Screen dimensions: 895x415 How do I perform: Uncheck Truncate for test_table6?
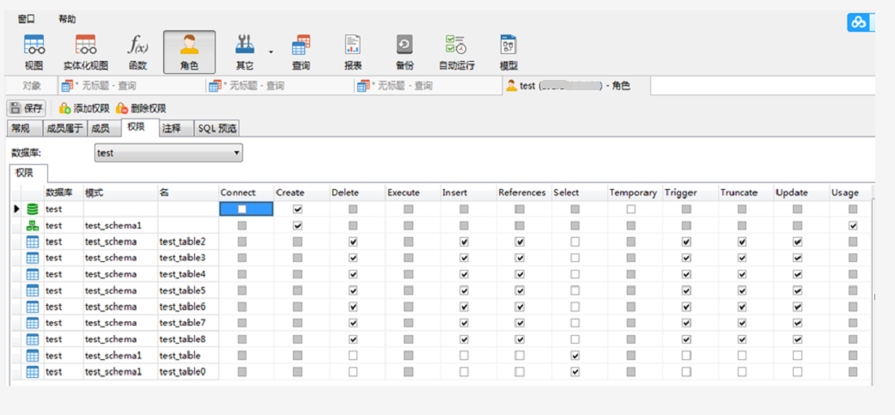pos(741,307)
